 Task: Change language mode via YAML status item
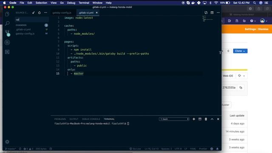point(193,149)
